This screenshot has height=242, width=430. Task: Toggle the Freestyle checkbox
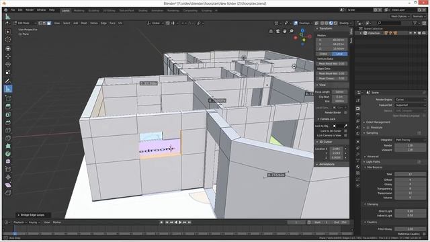[368, 128]
